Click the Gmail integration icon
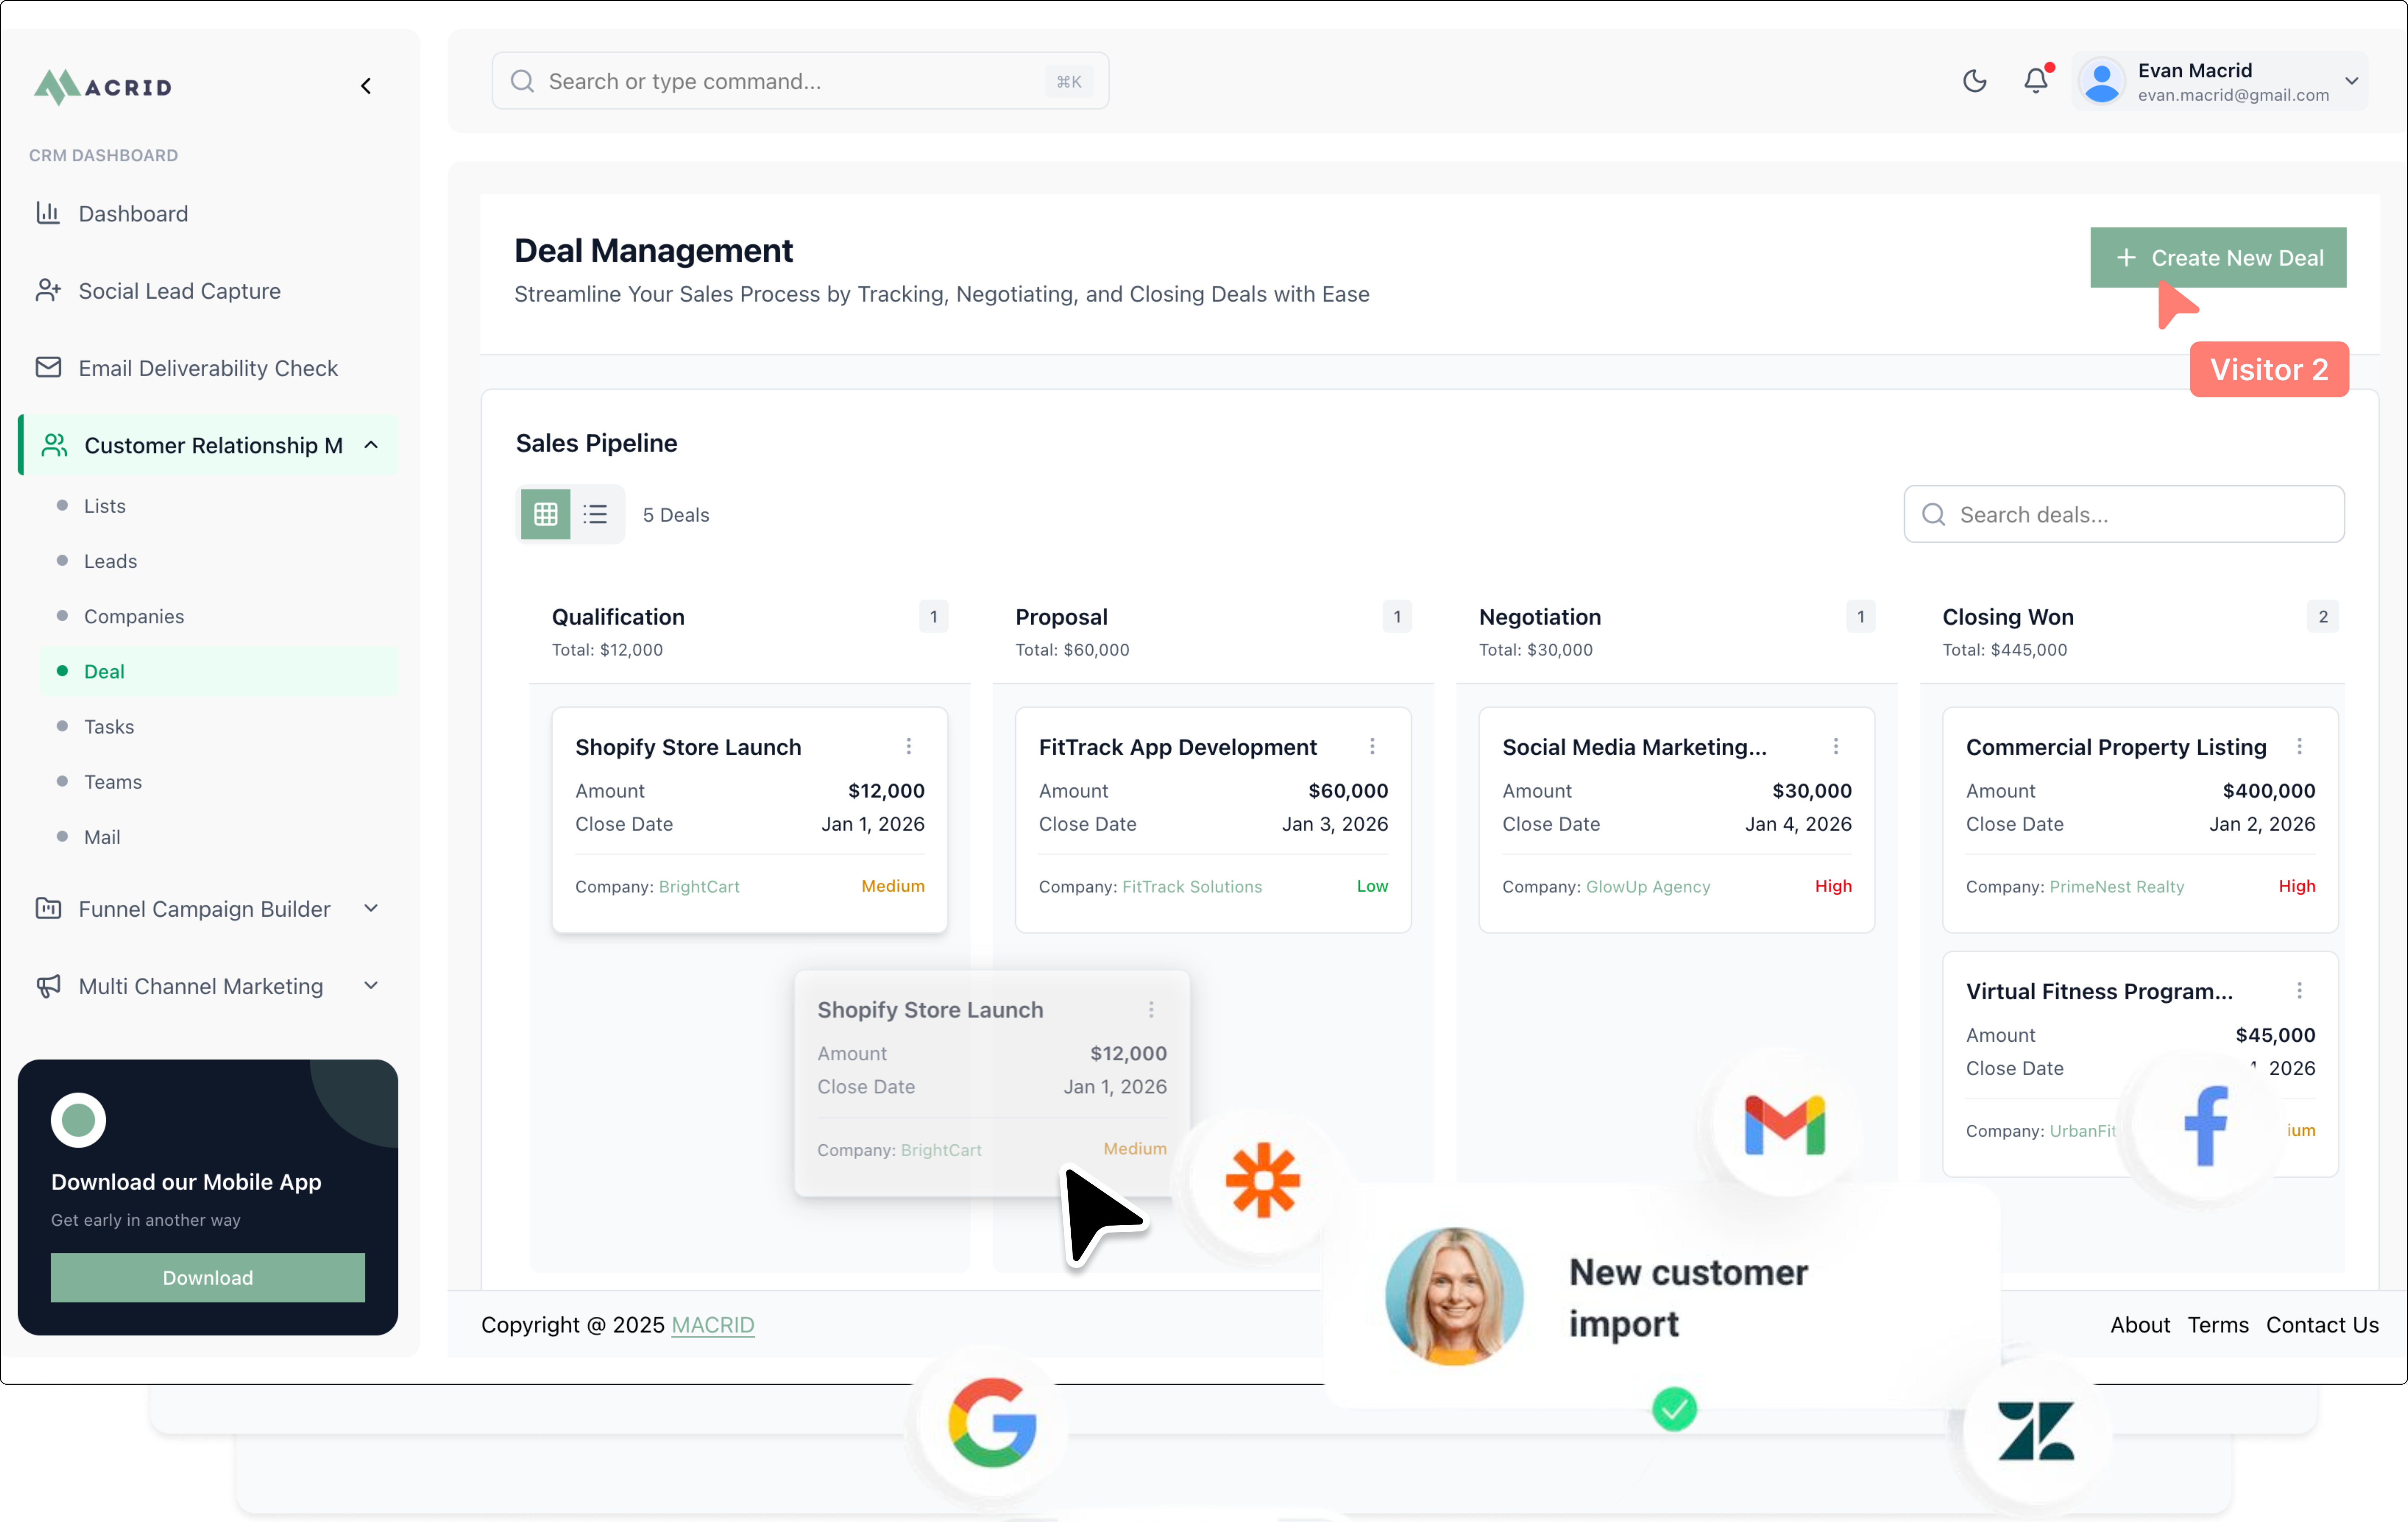 click(1784, 1125)
